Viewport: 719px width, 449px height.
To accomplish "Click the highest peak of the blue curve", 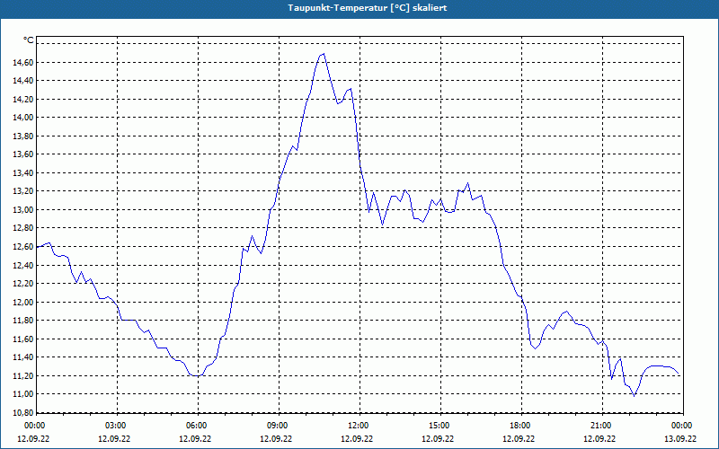I will pyautogui.click(x=324, y=54).
